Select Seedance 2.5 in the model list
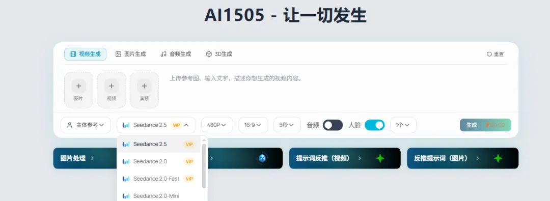Screen dimensions: 550x201 pyautogui.click(x=159, y=144)
